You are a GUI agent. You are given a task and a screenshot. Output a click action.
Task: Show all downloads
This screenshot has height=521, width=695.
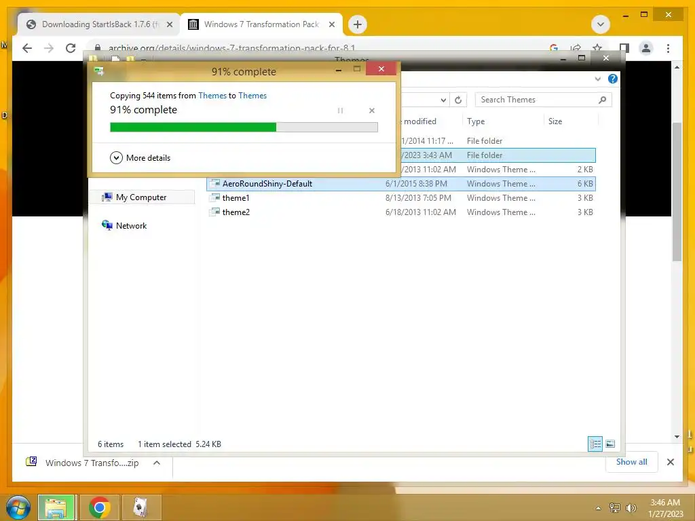tap(632, 461)
